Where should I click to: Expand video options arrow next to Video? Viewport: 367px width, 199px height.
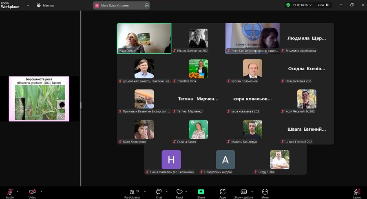(x=41, y=191)
